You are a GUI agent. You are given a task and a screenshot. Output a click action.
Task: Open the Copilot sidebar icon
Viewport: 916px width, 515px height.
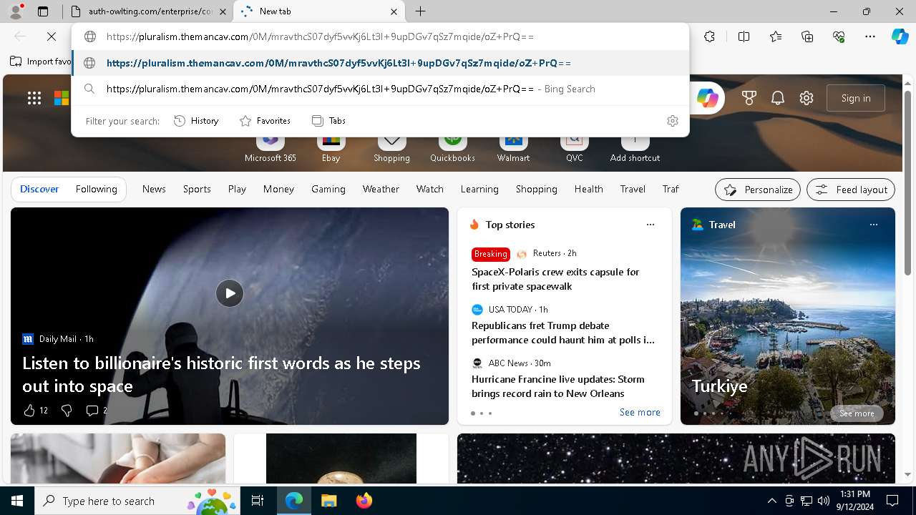click(900, 36)
